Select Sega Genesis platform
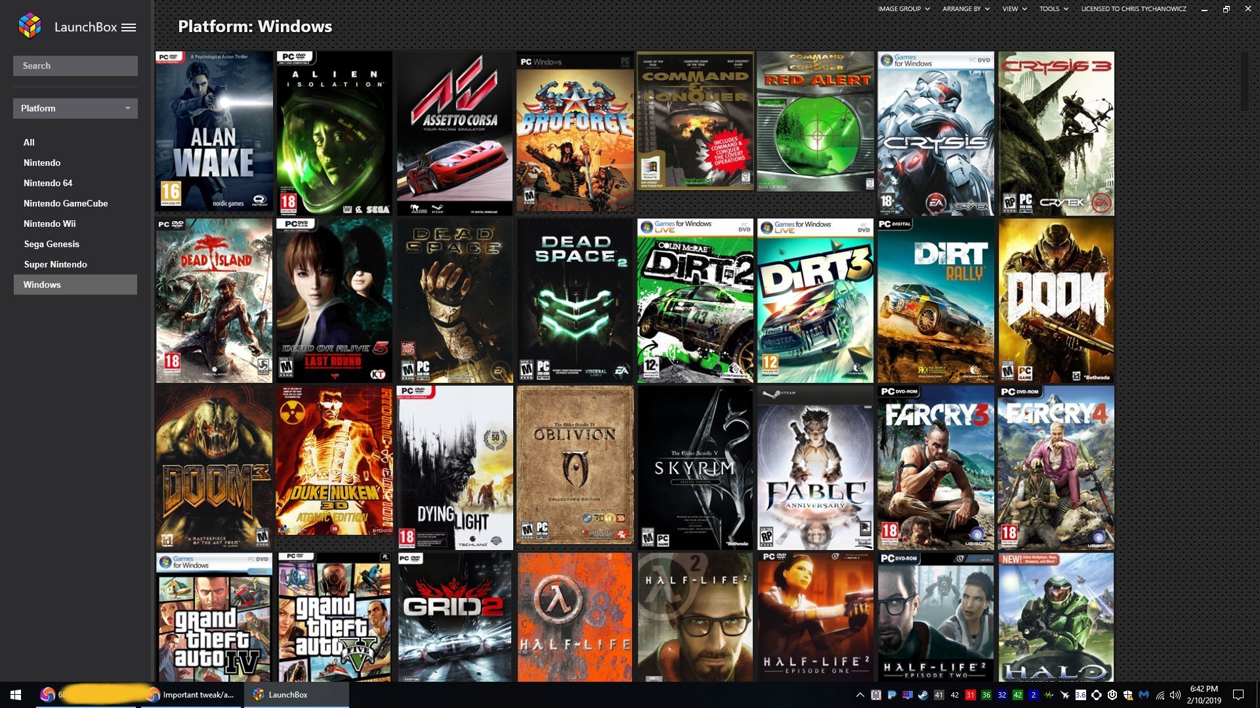1260x708 pixels. coord(52,244)
